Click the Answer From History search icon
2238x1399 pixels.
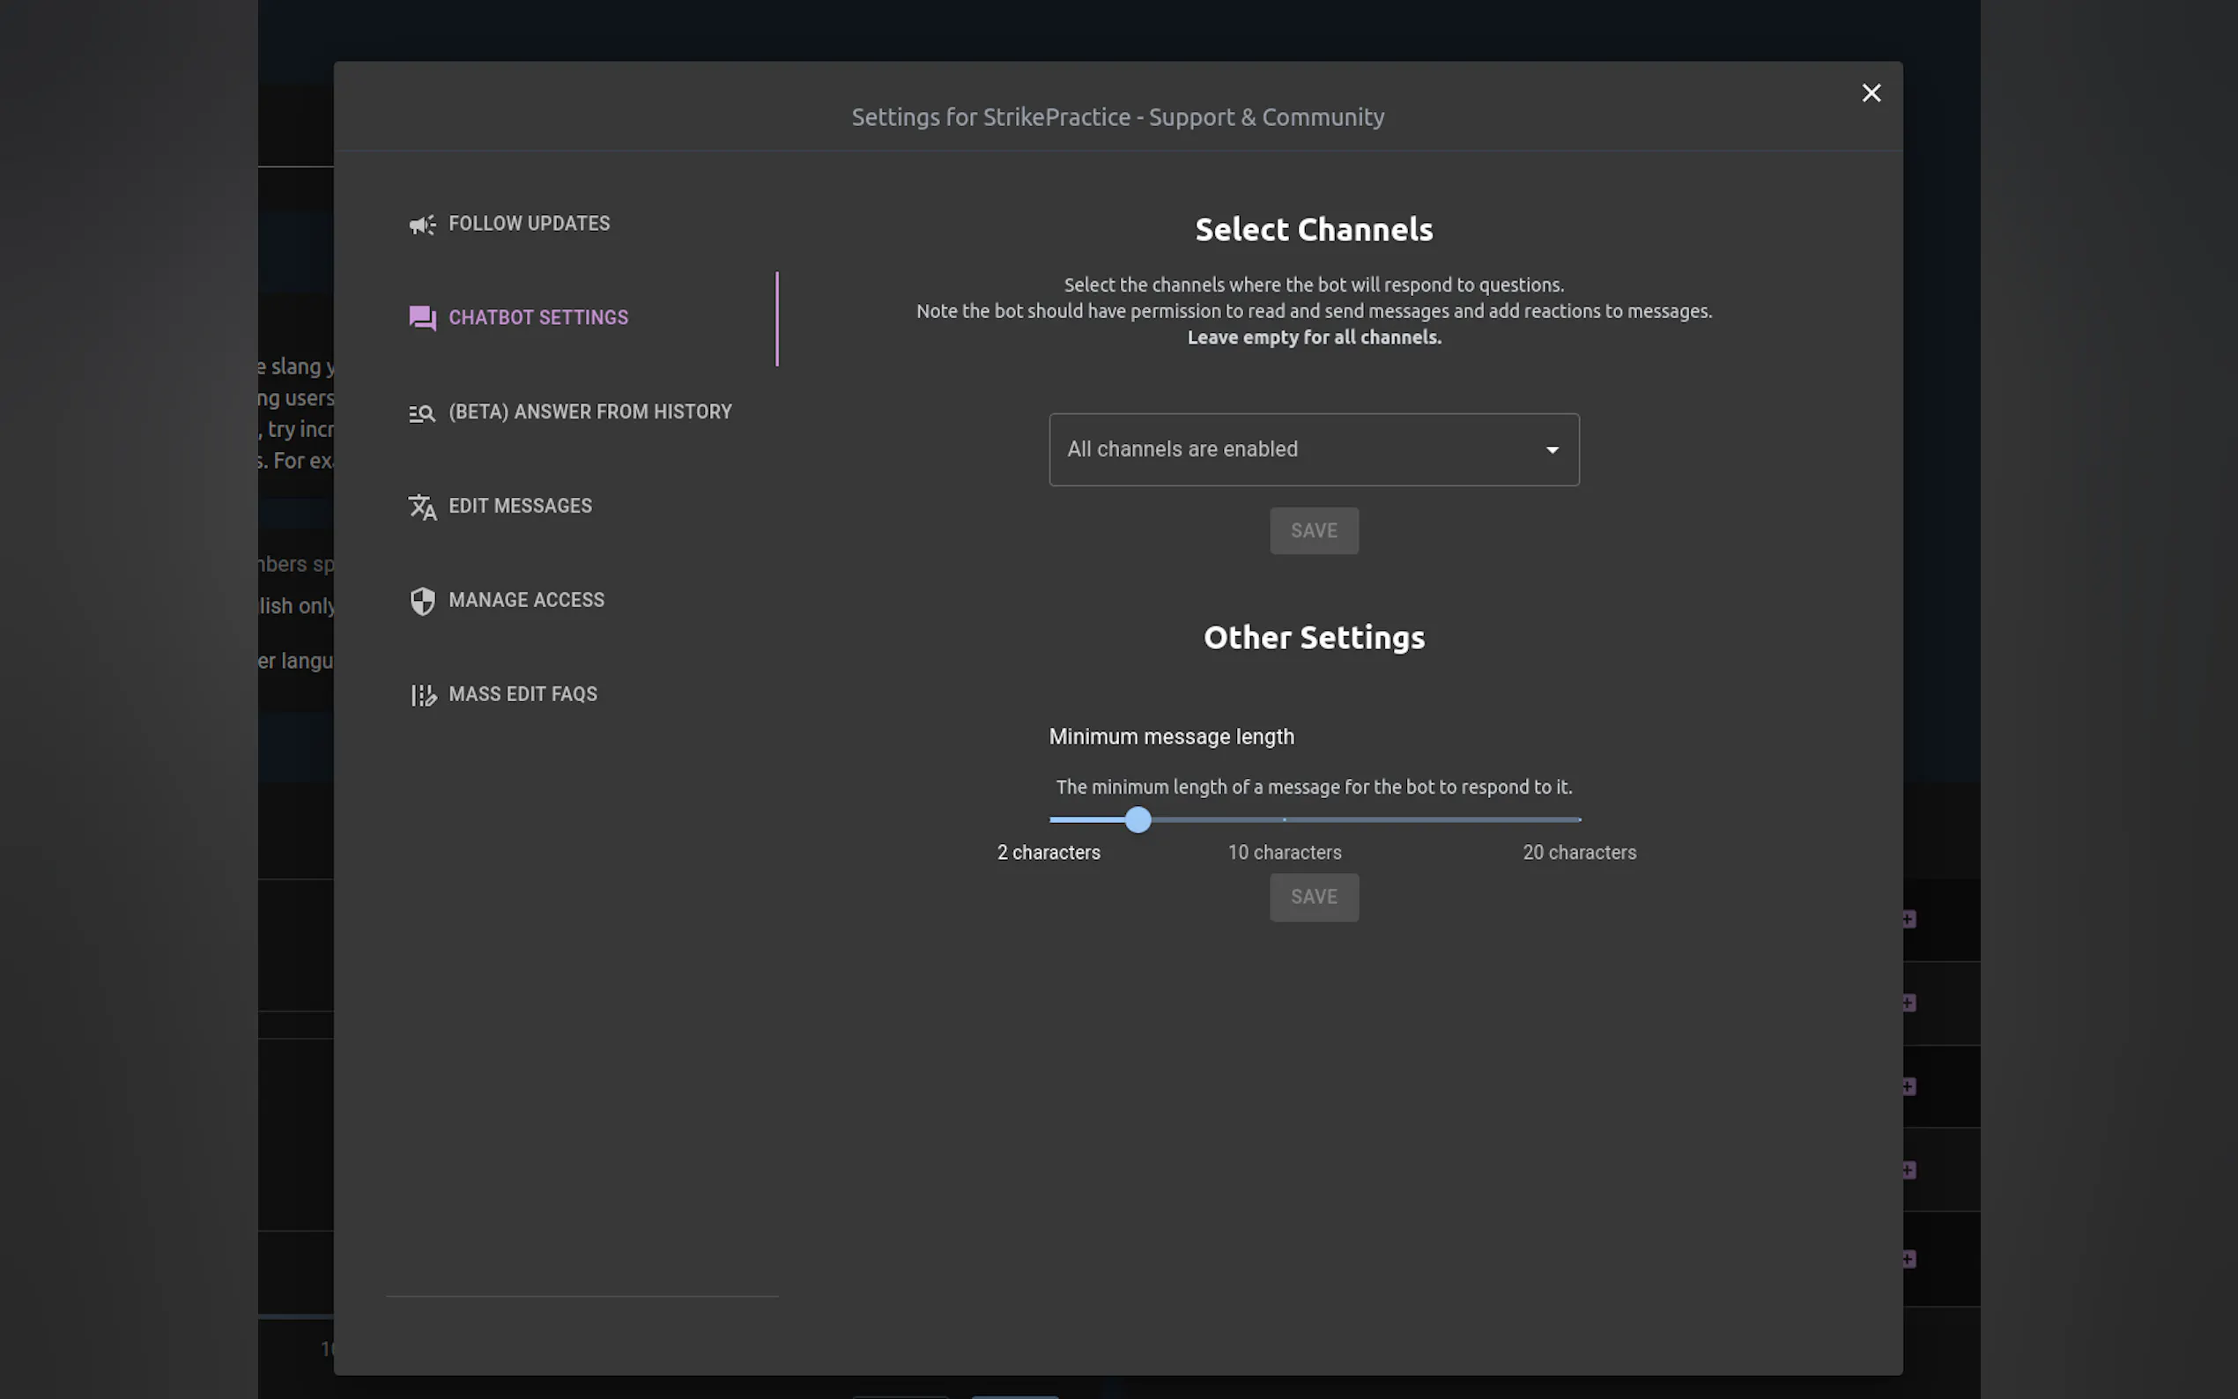click(x=422, y=413)
